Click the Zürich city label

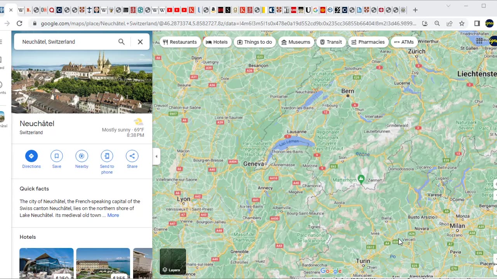coord(417,51)
